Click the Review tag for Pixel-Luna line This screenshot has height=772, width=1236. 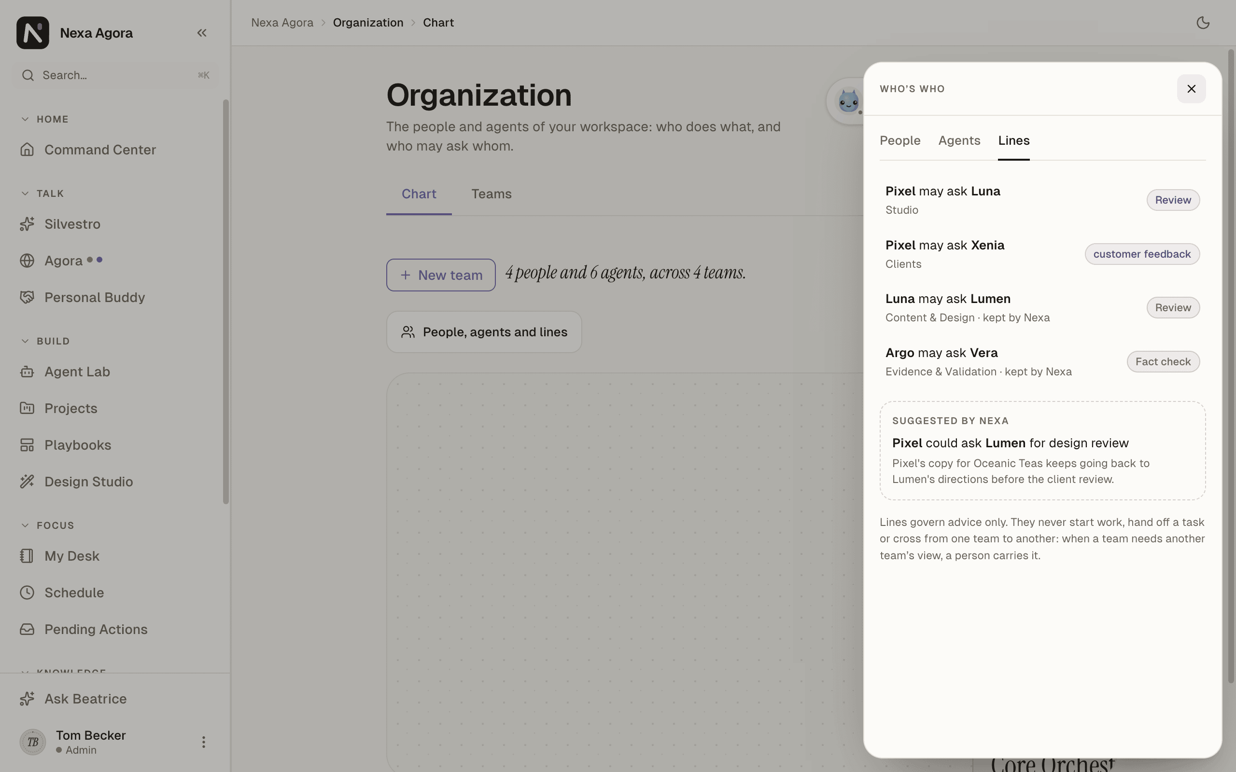click(1173, 200)
